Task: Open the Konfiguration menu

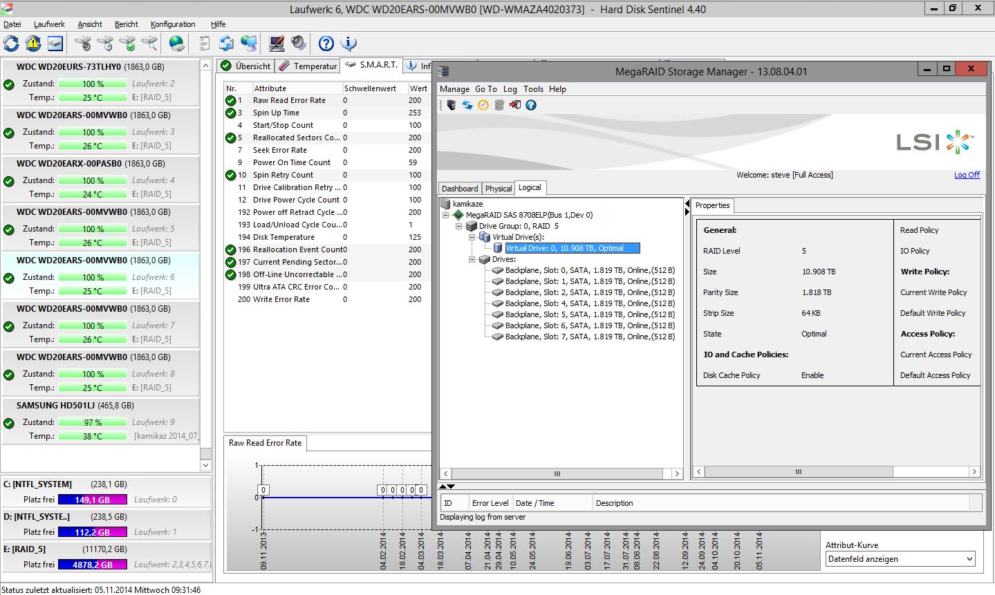Action: pyautogui.click(x=173, y=24)
